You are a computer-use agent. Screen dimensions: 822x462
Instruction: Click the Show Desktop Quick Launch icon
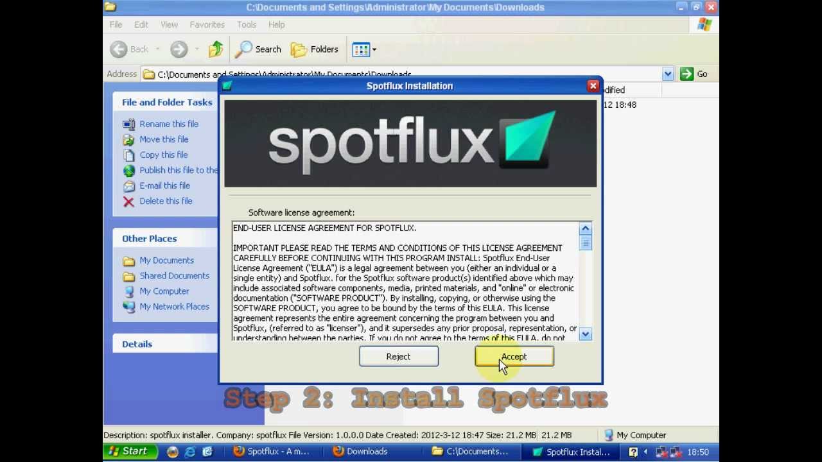click(x=207, y=452)
